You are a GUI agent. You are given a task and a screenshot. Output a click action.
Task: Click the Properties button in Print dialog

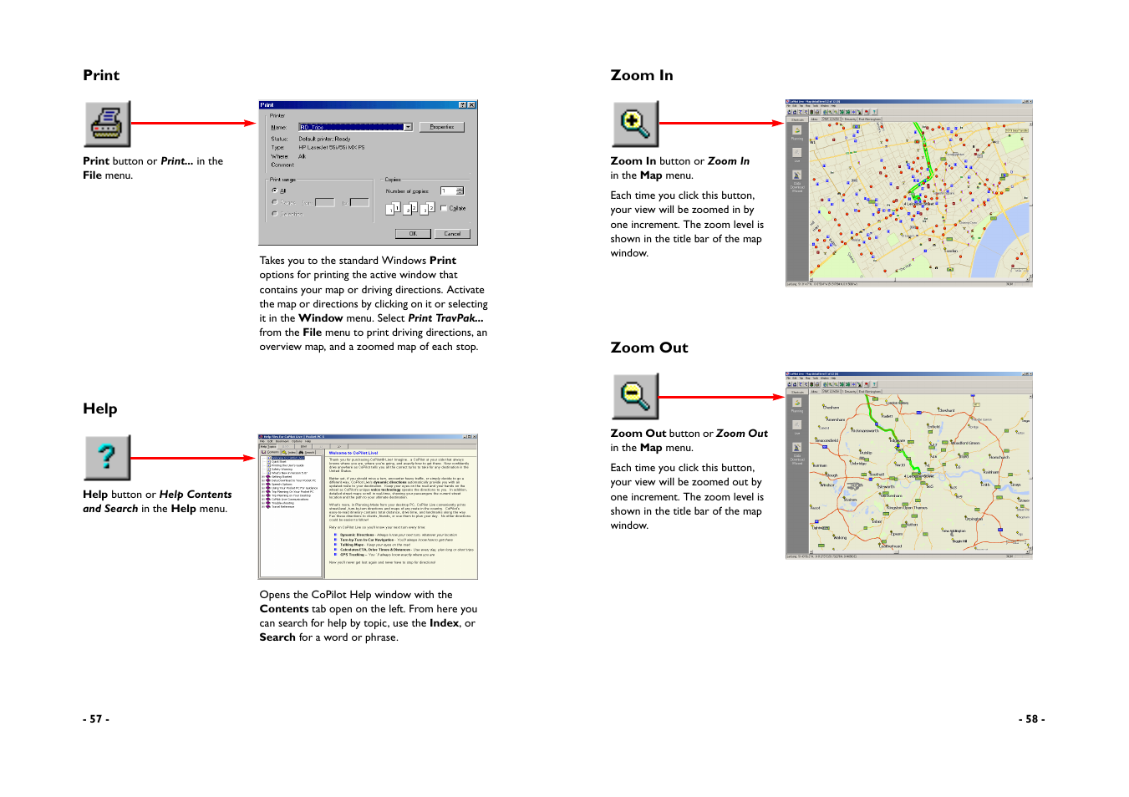pyautogui.click(x=442, y=127)
